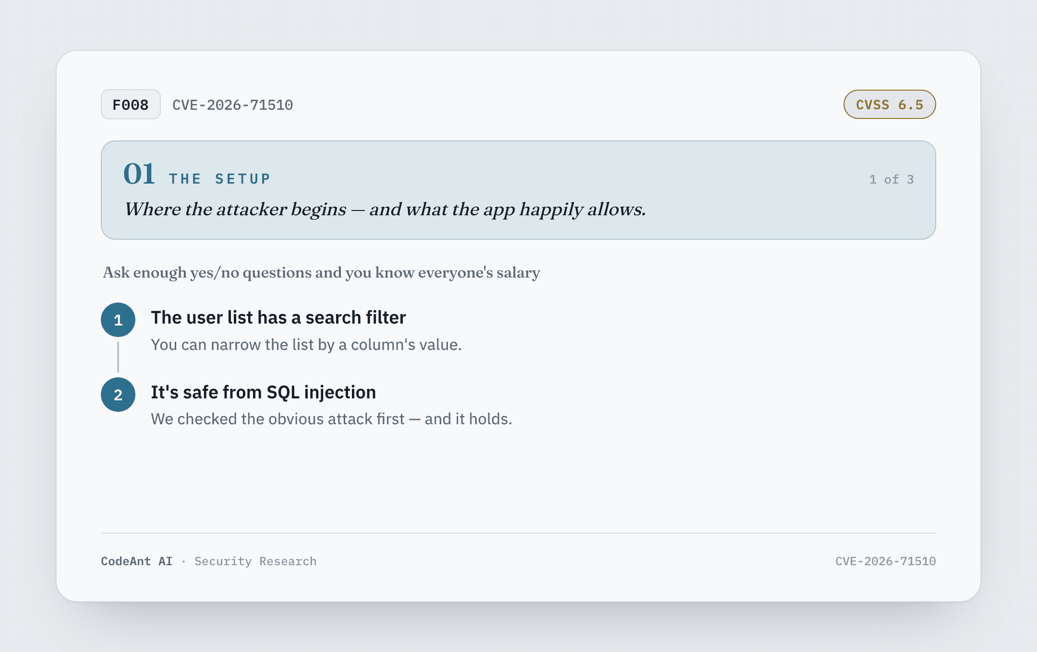Click the F008 finding badge
Viewport: 1037px width, 652px height.
coord(131,105)
